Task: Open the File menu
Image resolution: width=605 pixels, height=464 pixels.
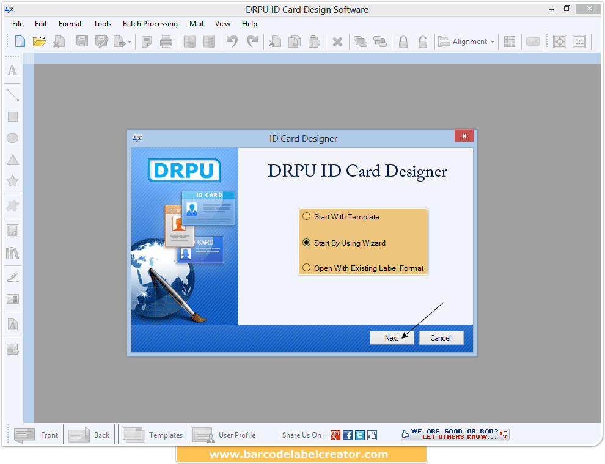Action: pos(18,24)
